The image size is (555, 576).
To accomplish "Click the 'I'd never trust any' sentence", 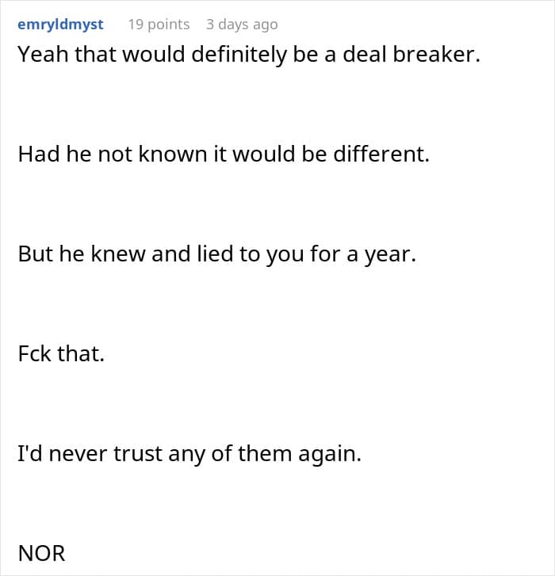I will 189,456.
